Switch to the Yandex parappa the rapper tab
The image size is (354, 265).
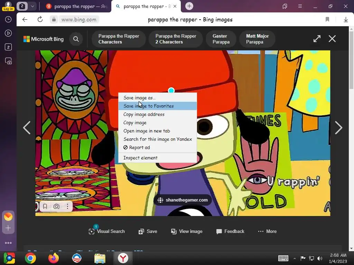click(77, 6)
